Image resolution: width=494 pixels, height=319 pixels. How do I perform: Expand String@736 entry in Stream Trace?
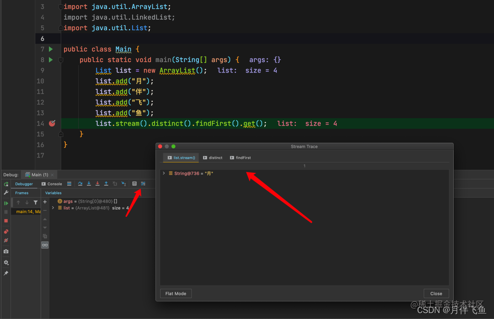coord(164,173)
